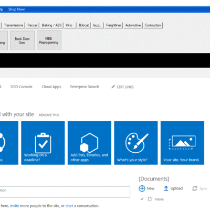Click the hexagon apps icon

(x=89, y=143)
